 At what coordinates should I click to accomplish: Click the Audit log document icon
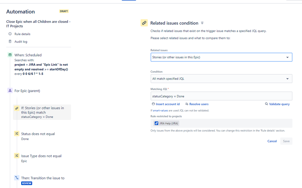[x=10, y=41]
